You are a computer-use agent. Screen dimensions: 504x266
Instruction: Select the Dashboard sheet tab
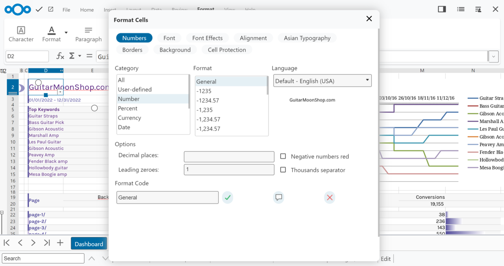click(x=89, y=244)
